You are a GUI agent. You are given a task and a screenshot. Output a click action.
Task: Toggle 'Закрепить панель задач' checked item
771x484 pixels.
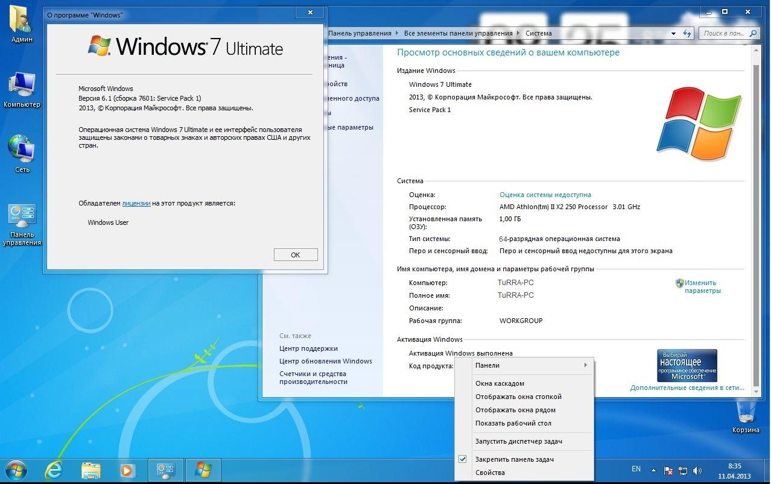(x=515, y=459)
